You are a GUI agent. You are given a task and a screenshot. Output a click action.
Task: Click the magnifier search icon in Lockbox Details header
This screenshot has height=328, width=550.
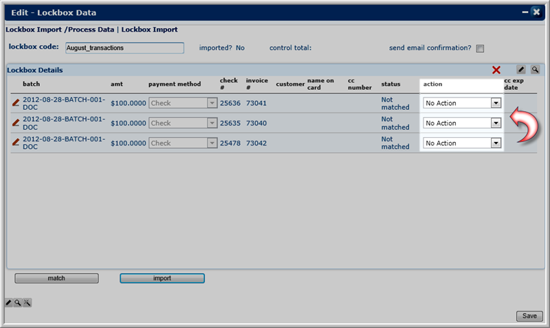pos(535,70)
